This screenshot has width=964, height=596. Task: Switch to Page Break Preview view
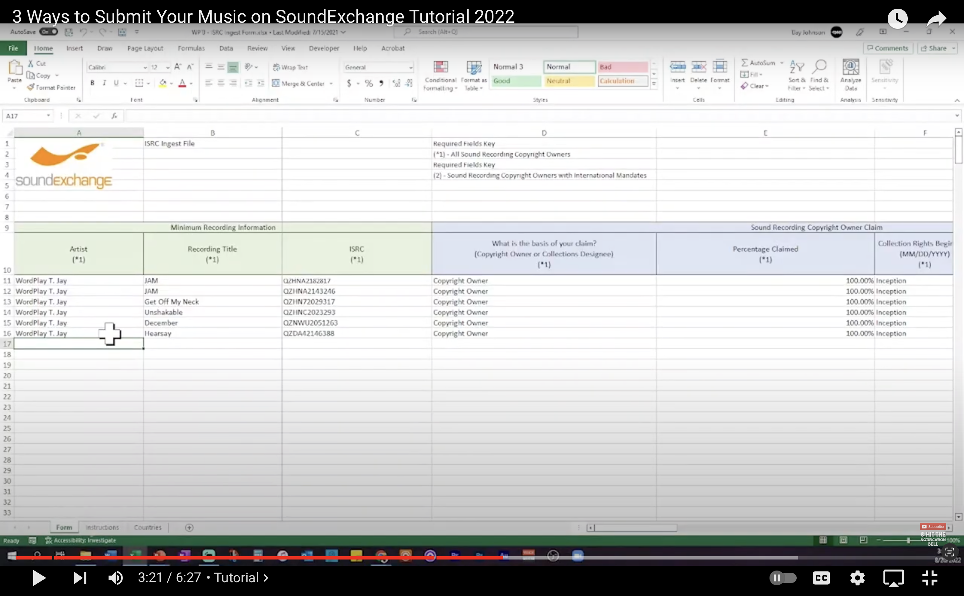tap(864, 540)
